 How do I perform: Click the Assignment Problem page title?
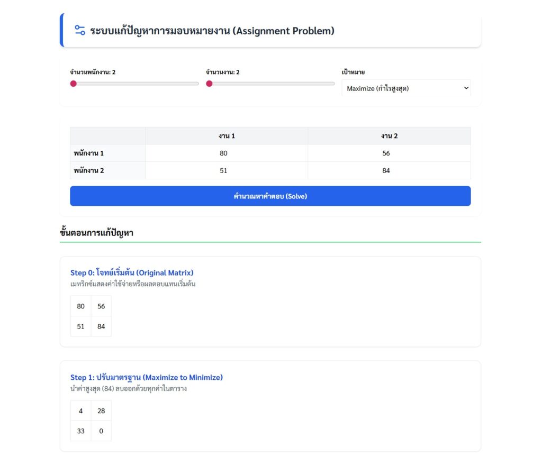pos(212,31)
